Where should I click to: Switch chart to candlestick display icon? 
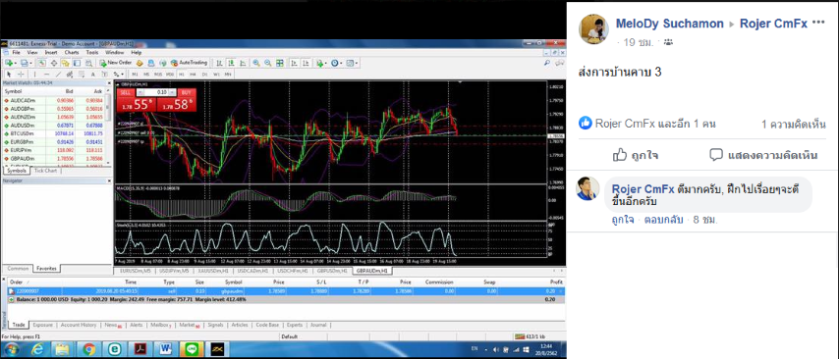[231, 63]
